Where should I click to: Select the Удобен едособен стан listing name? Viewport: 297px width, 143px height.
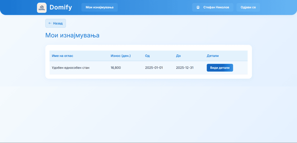70,68
